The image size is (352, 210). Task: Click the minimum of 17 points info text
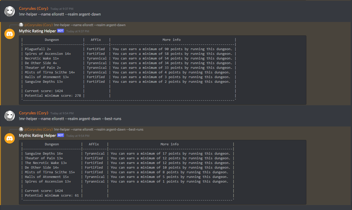(170, 153)
